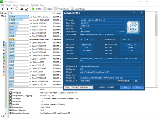Viewport: 158px width, 118px height.
Task: Click the sidebar scroll-up arrow
Action: 6,20
